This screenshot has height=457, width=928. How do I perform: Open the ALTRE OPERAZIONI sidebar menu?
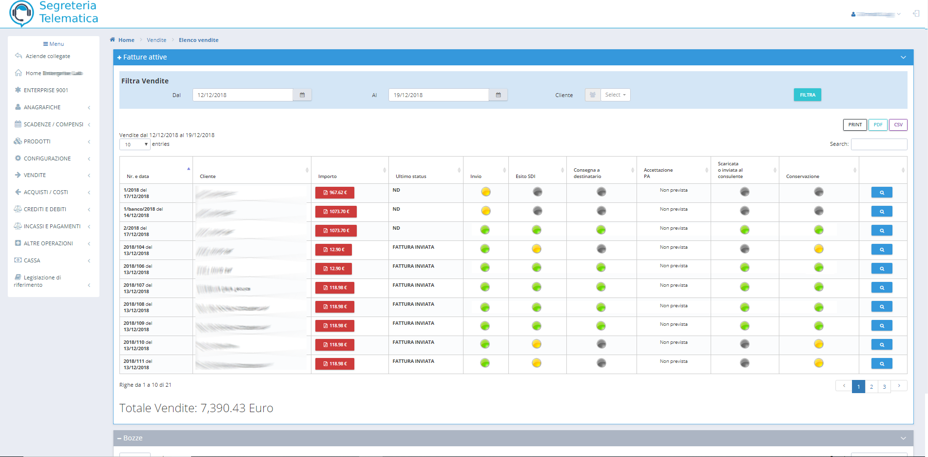click(x=53, y=243)
